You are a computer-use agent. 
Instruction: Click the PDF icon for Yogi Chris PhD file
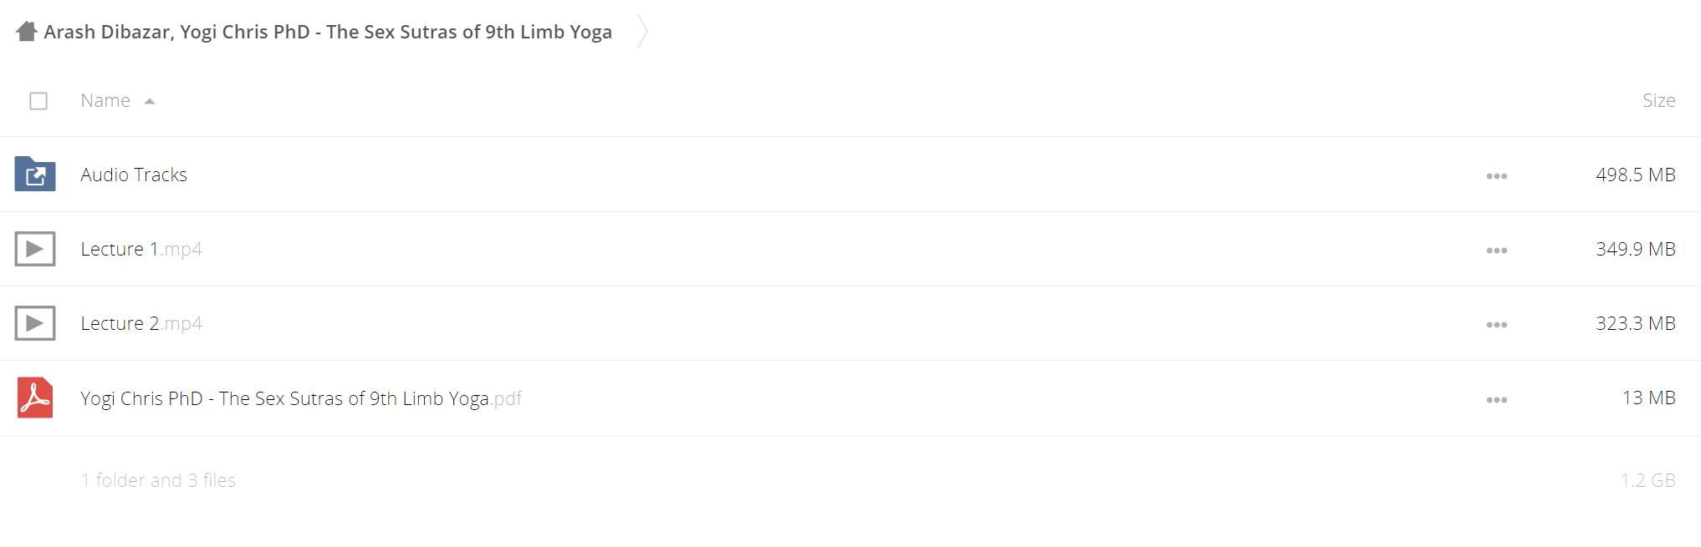click(35, 398)
